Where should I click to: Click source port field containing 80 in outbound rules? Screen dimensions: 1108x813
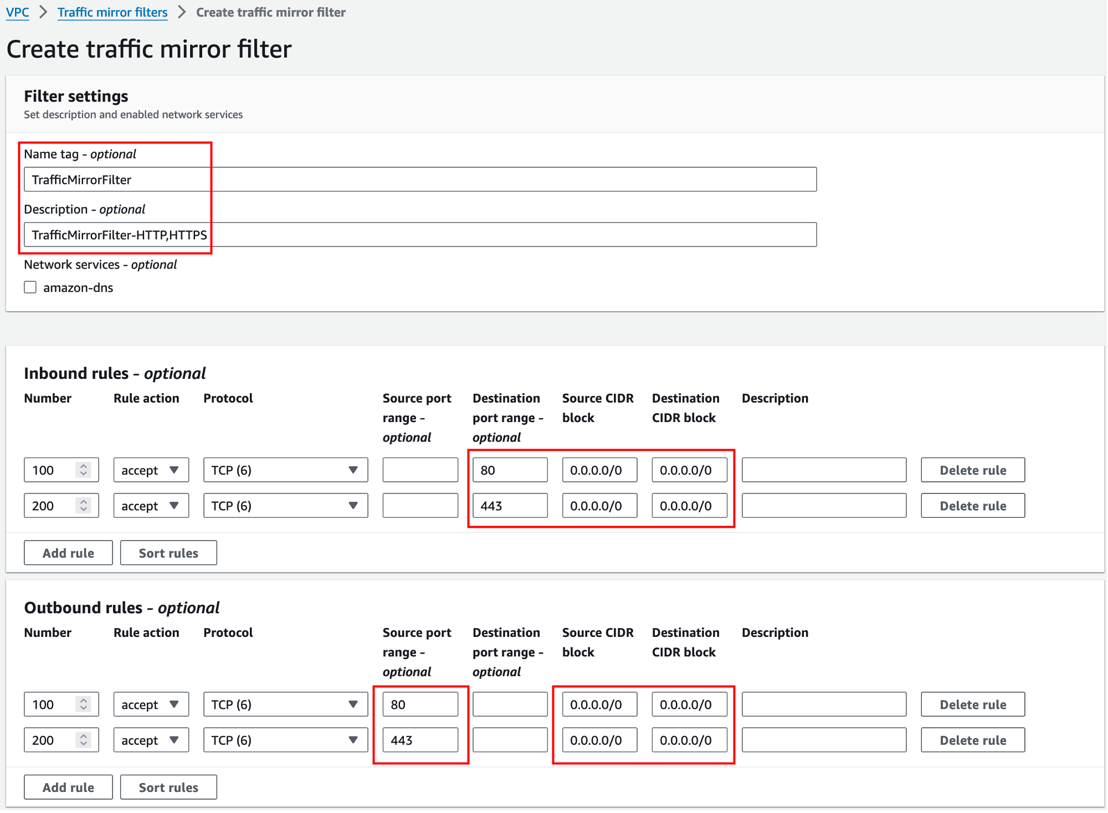420,704
